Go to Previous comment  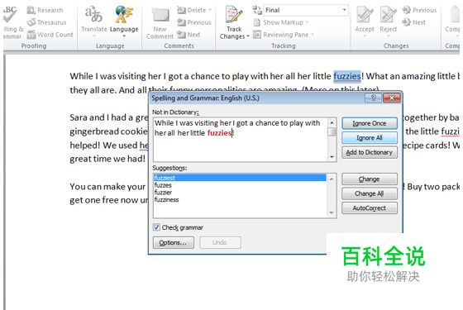[x=194, y=22]
